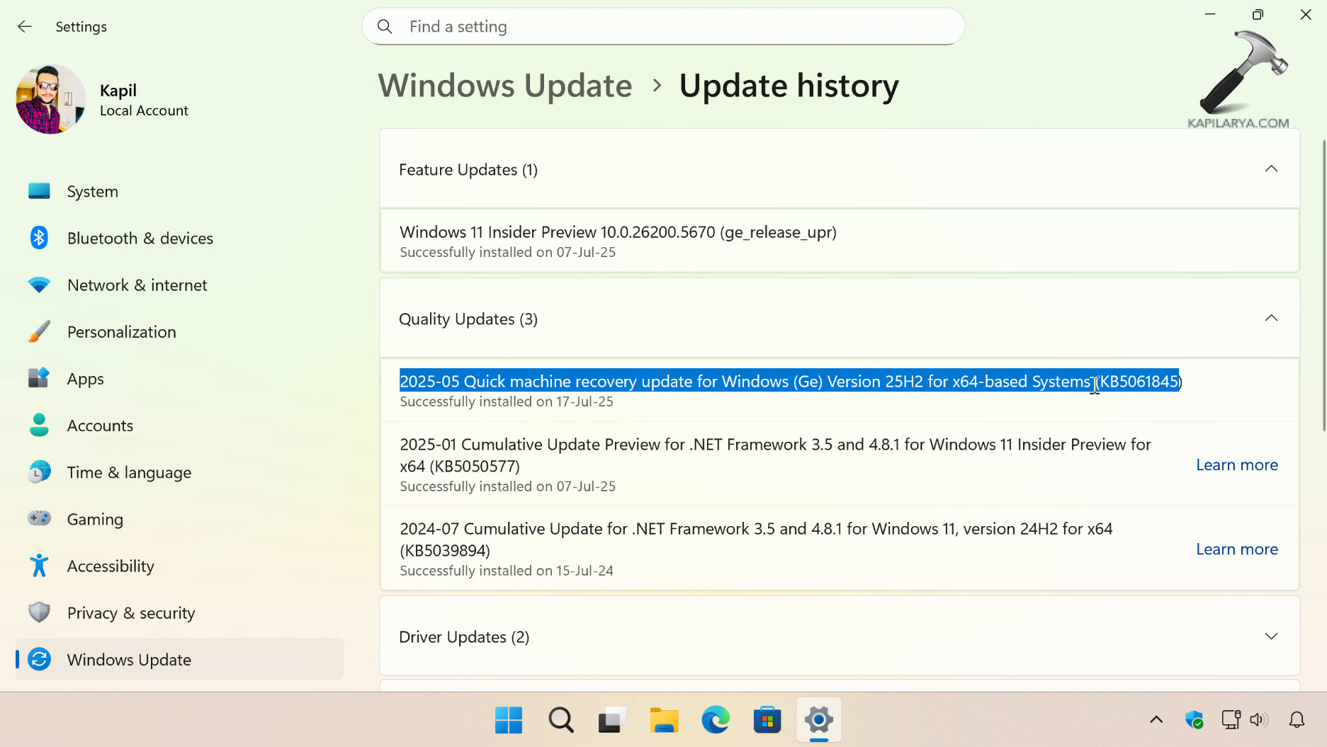Open Gaming settings
Image resolution: width=1327 pixels, height=747 pixels.
coord(95,519)
